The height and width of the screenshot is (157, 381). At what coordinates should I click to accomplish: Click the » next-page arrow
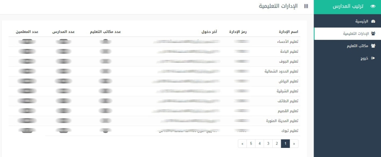tap(242, 144)
